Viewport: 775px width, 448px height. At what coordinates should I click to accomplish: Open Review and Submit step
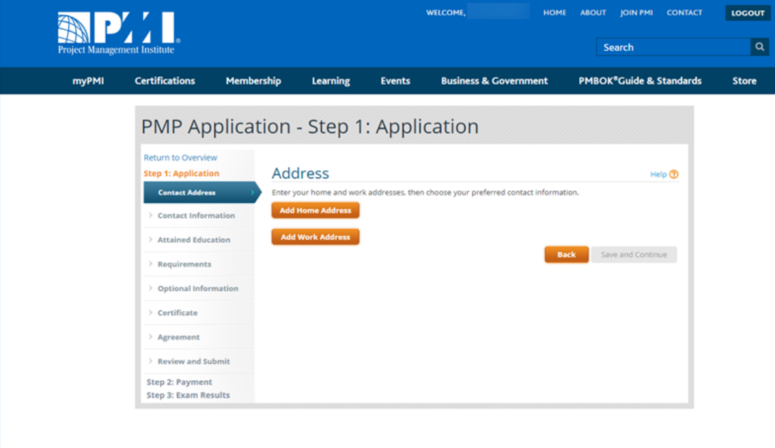coord(194,361)
